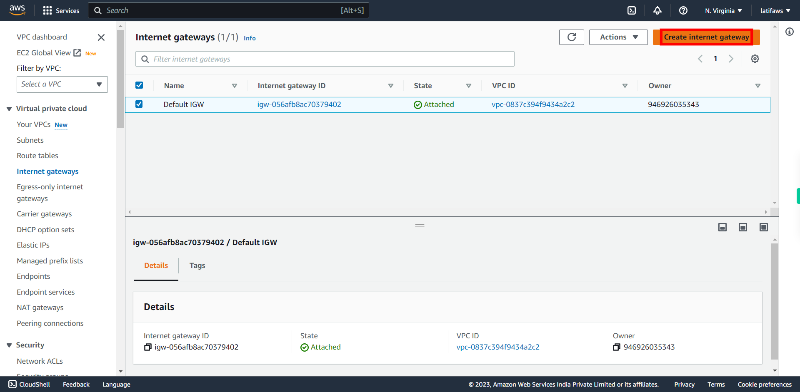
Task: Open the Actions dropdown
Action: click(x=618, y=37)
